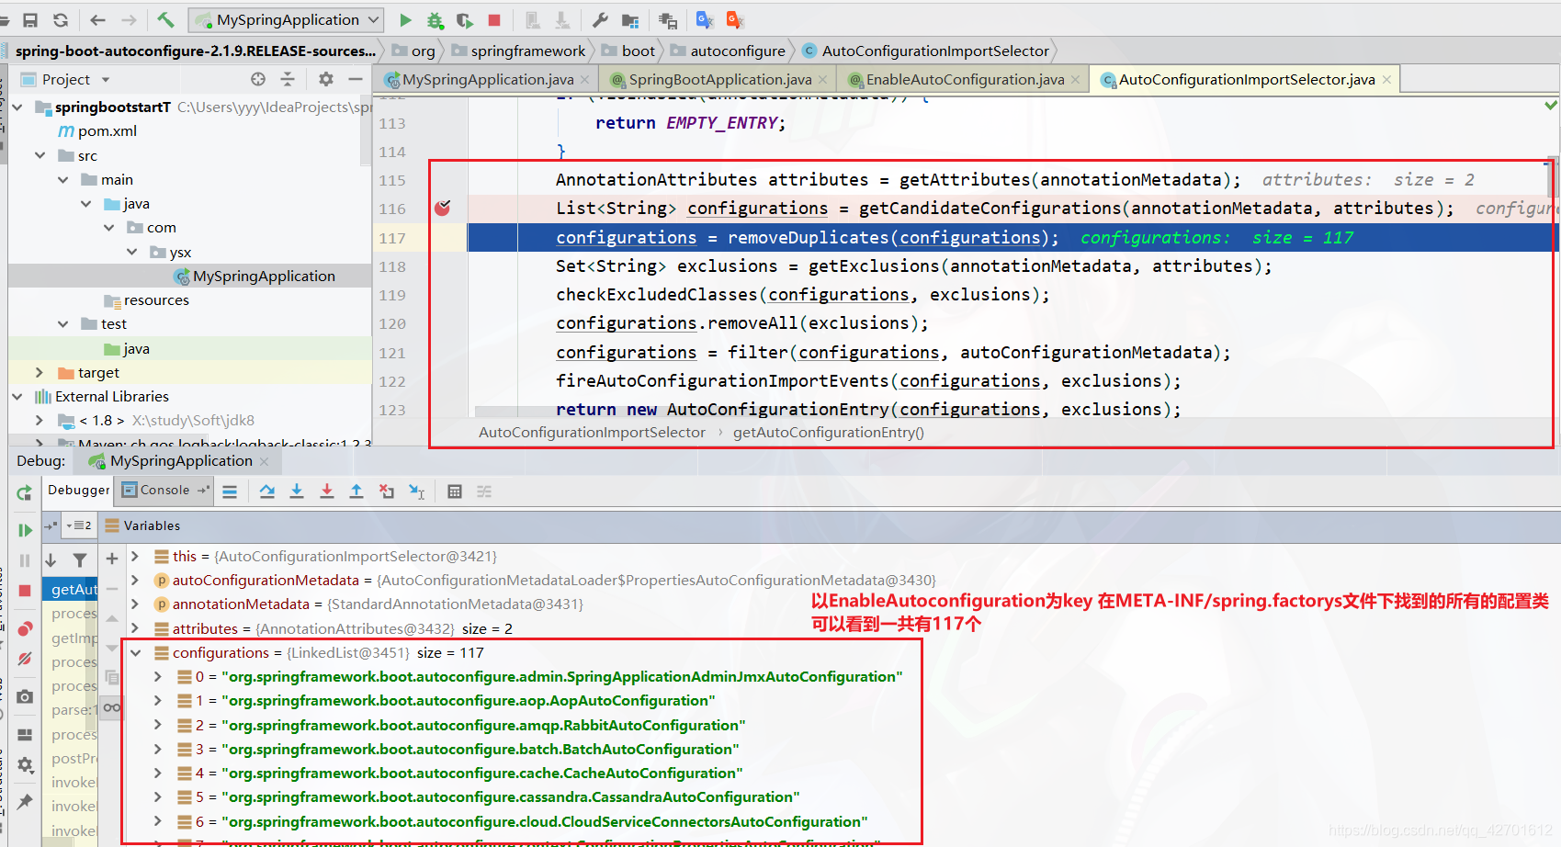The width and height of the screenshot is (1561, 847).
Task: Click the Build project hammer icon
Action: pos(165,19)
